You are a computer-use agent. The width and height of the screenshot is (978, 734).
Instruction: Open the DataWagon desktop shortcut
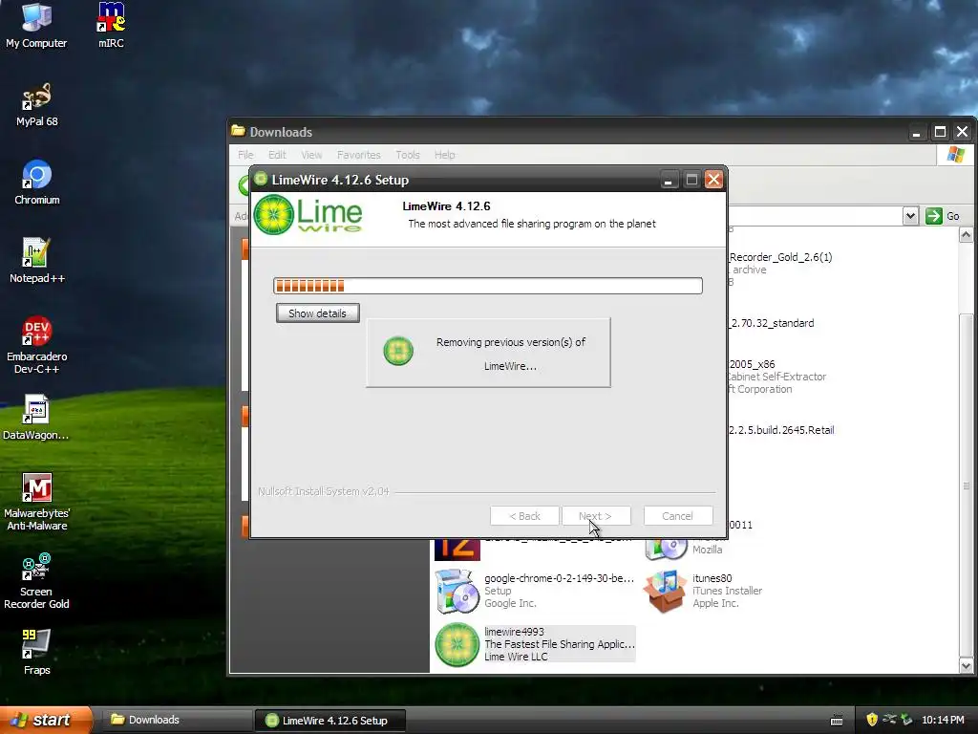pos(36,417)
